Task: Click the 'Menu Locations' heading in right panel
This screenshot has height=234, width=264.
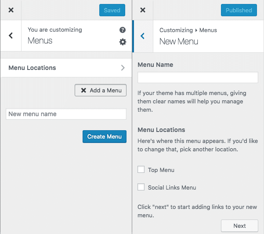Action: coord(161,130)
